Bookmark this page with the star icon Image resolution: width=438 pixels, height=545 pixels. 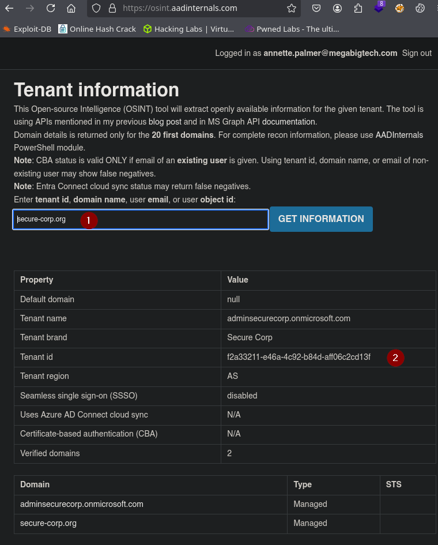click(292, 9)
